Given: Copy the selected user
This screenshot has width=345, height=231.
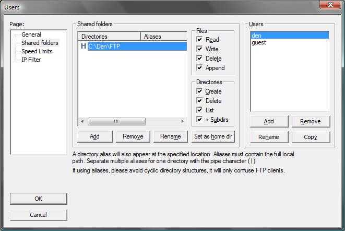Looking at the screenshot, I should pyautogui.click(x=311, y=137).
